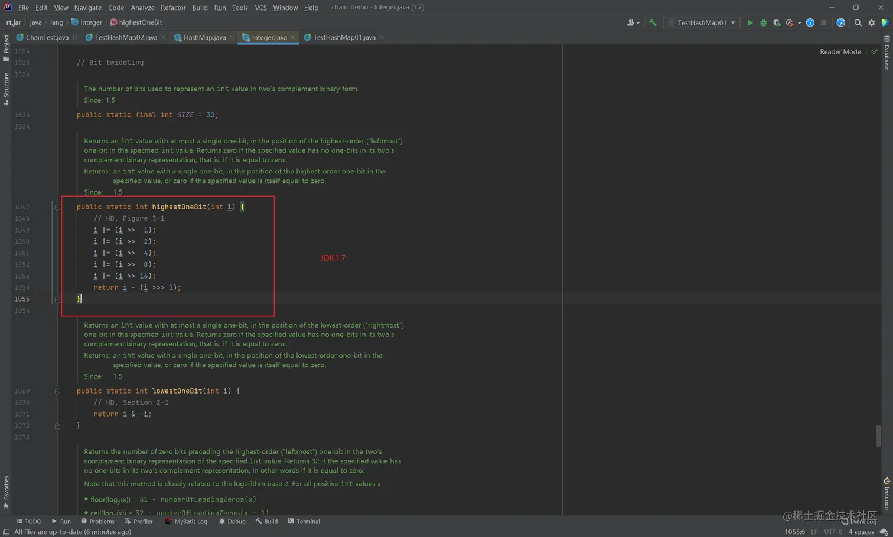The width and height of the screenshot is (893, 537).
Task: Open the profile run dropdown arrow
Action: pos(799,23)
